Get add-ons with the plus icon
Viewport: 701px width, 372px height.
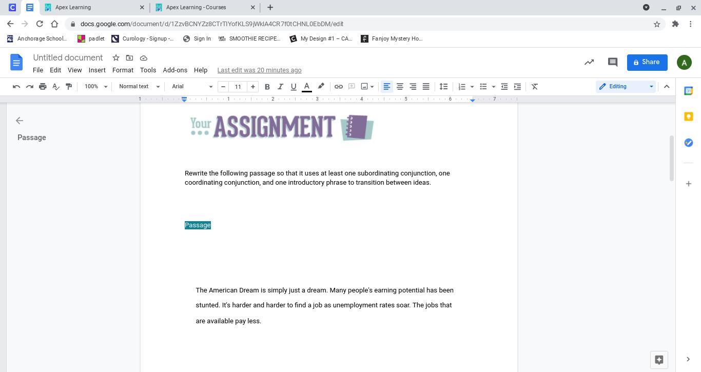click(689, 184)
